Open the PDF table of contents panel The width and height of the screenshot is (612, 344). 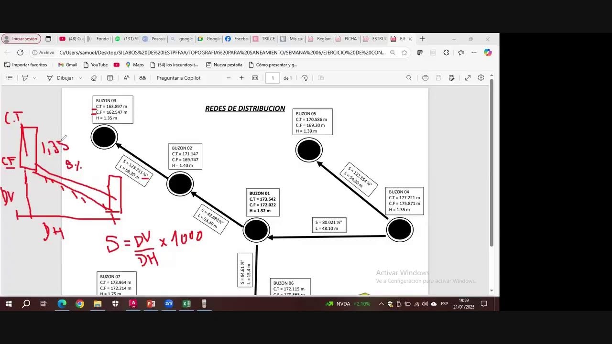pyautogui.click(x=9, y=78)
